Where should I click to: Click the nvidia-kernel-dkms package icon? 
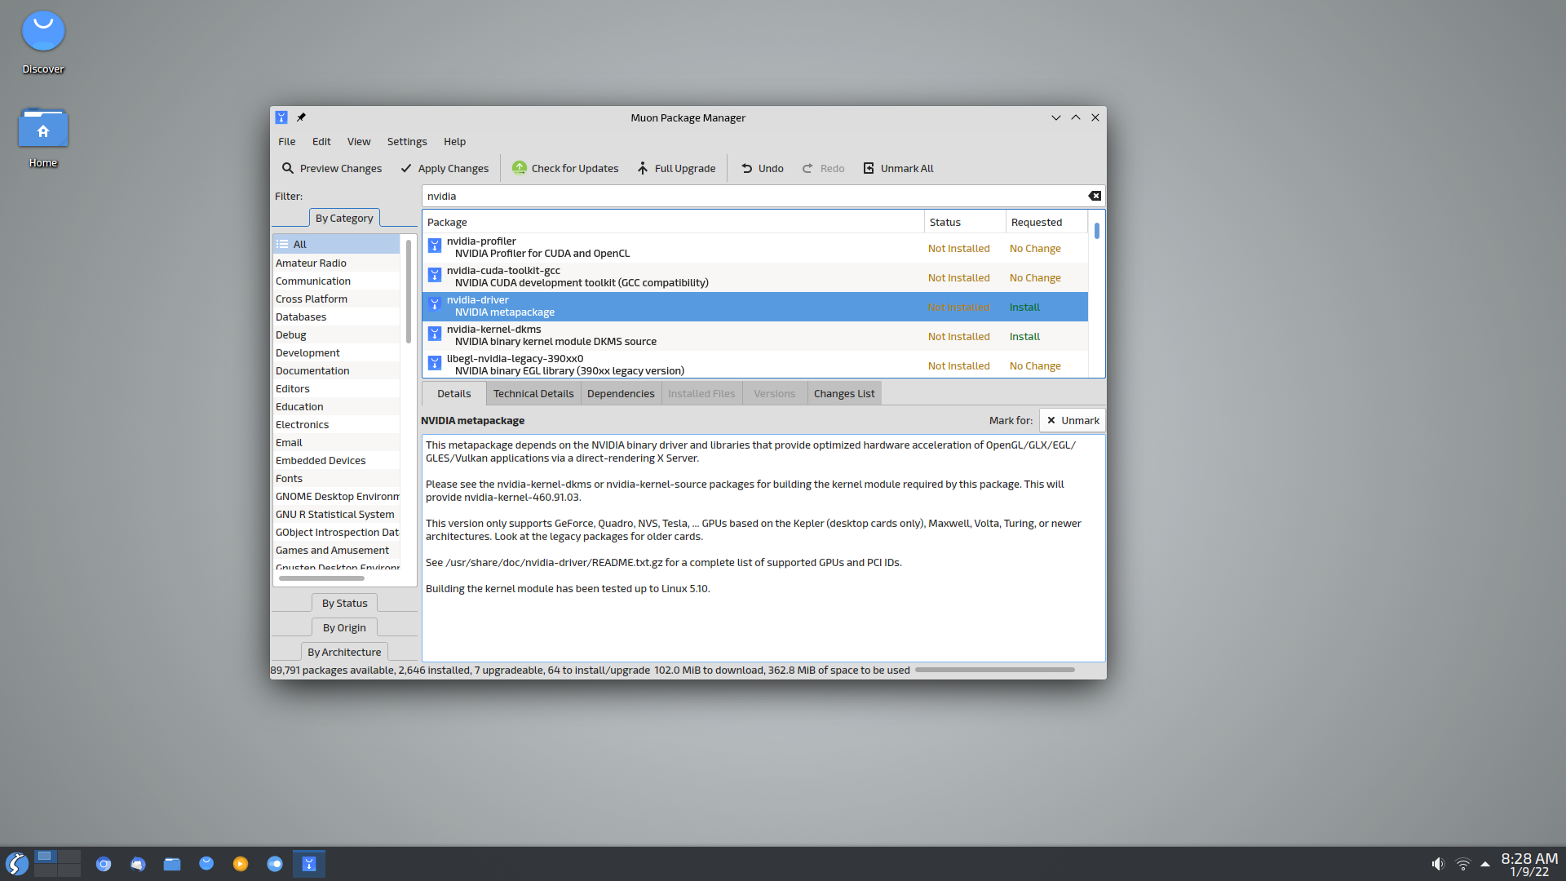point(435,334)
